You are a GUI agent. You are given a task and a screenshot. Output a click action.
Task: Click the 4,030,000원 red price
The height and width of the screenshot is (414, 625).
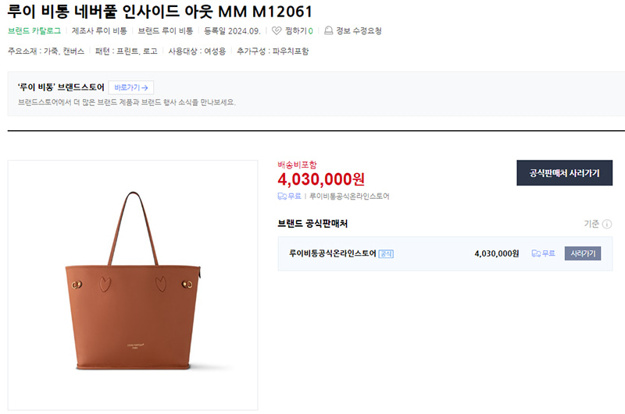point(321,179)
